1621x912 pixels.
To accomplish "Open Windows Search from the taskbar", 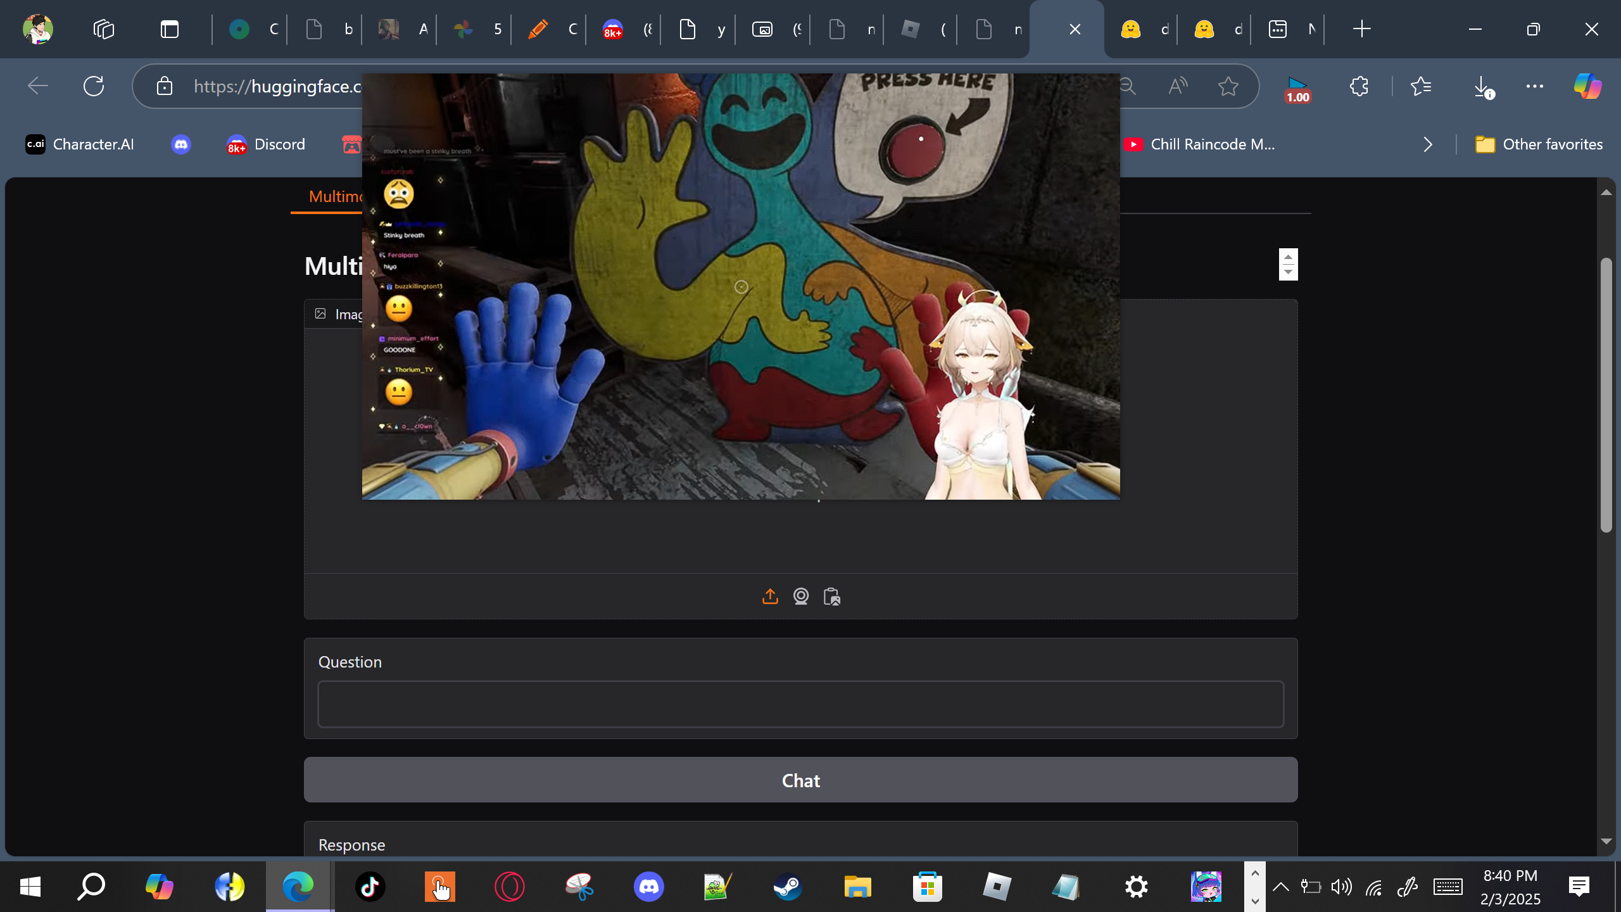I will click(91, 887).
